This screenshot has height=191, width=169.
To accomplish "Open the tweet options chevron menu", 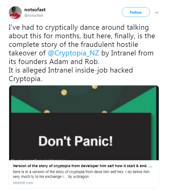I will point(157,13).
